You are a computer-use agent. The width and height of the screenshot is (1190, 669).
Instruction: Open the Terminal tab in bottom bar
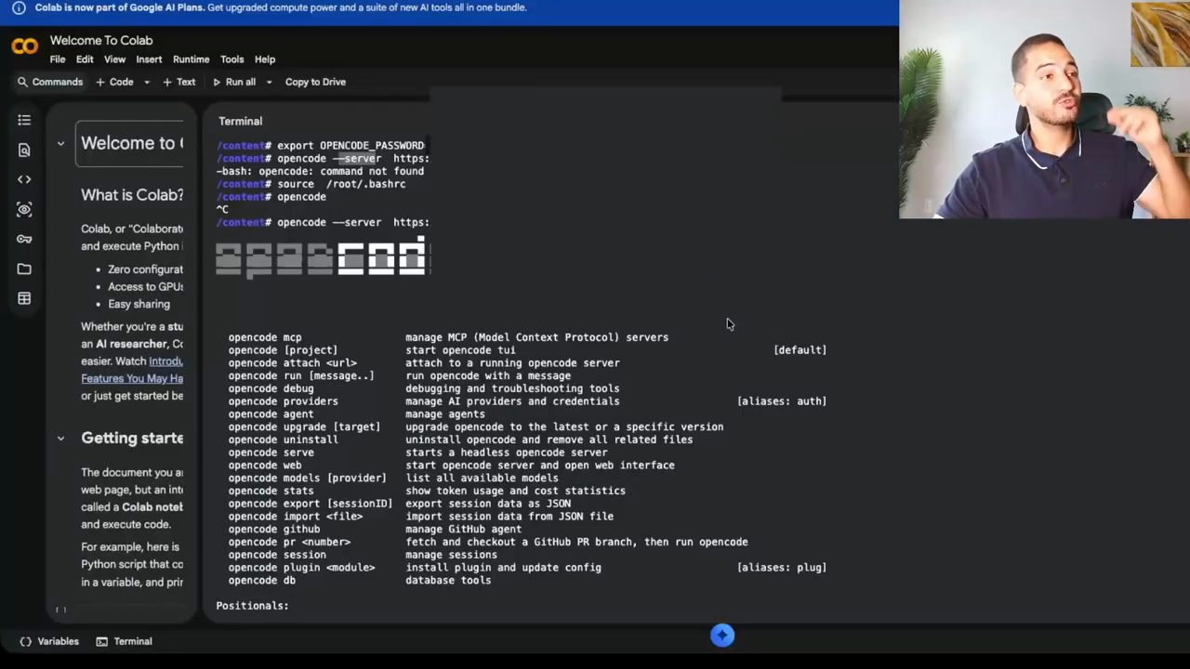(x=124, y=641)
